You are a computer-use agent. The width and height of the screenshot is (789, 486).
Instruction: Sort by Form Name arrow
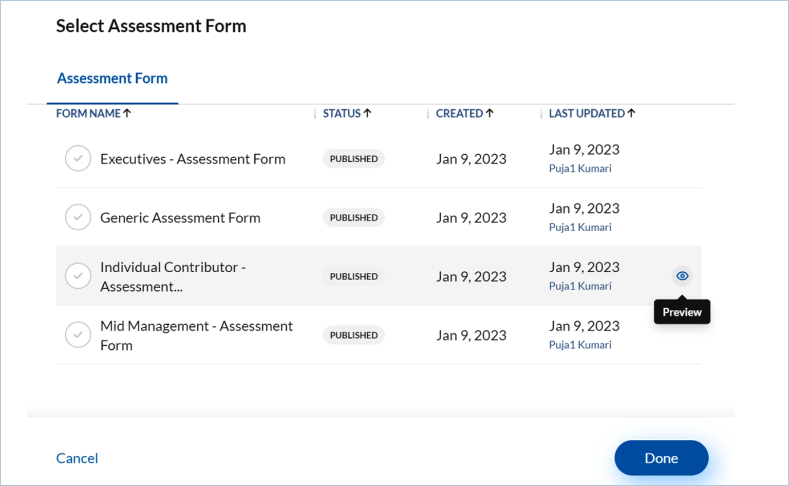(127, 113)
